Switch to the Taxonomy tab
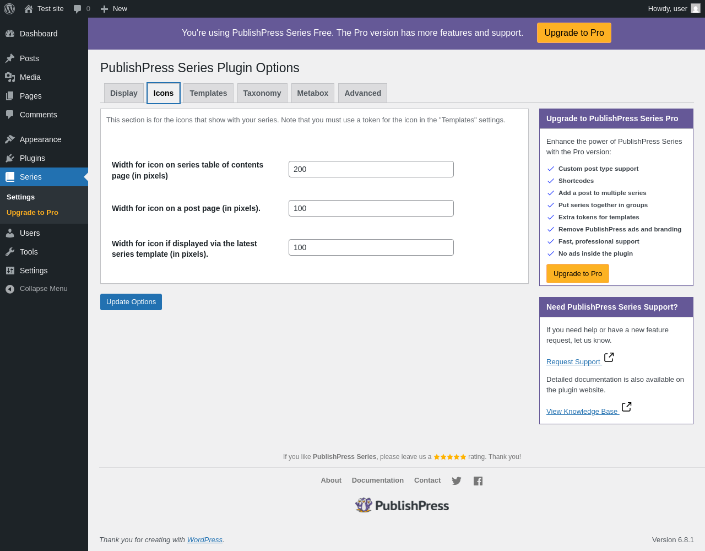705x551 pixels. click(x=262, y=93)
